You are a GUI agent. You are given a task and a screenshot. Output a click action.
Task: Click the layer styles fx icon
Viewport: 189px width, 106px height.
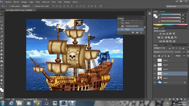(x=166, y=99)
